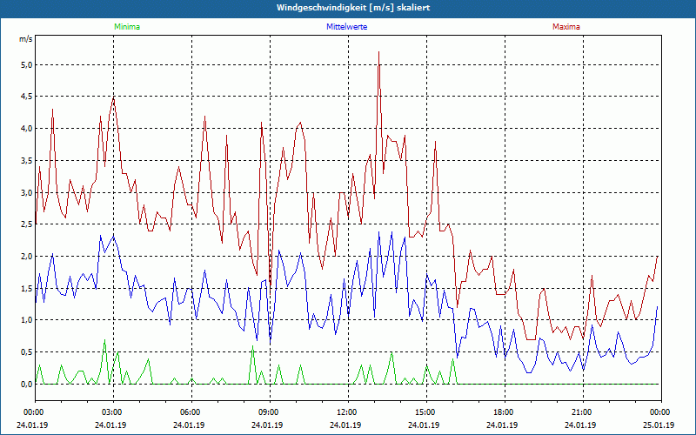
Task: Click the 3,5 y-axis value
Action: point(27,161)
